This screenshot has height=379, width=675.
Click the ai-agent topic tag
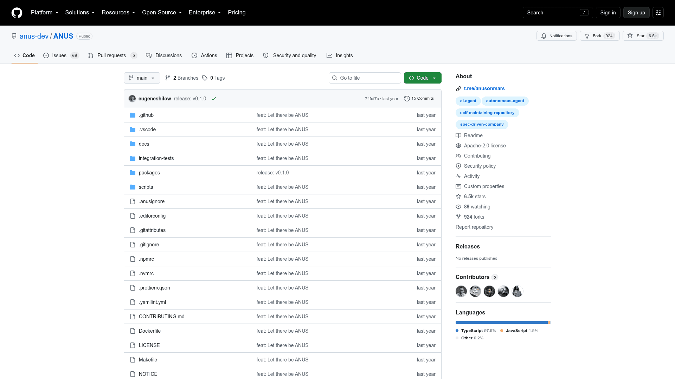point(468,101)
